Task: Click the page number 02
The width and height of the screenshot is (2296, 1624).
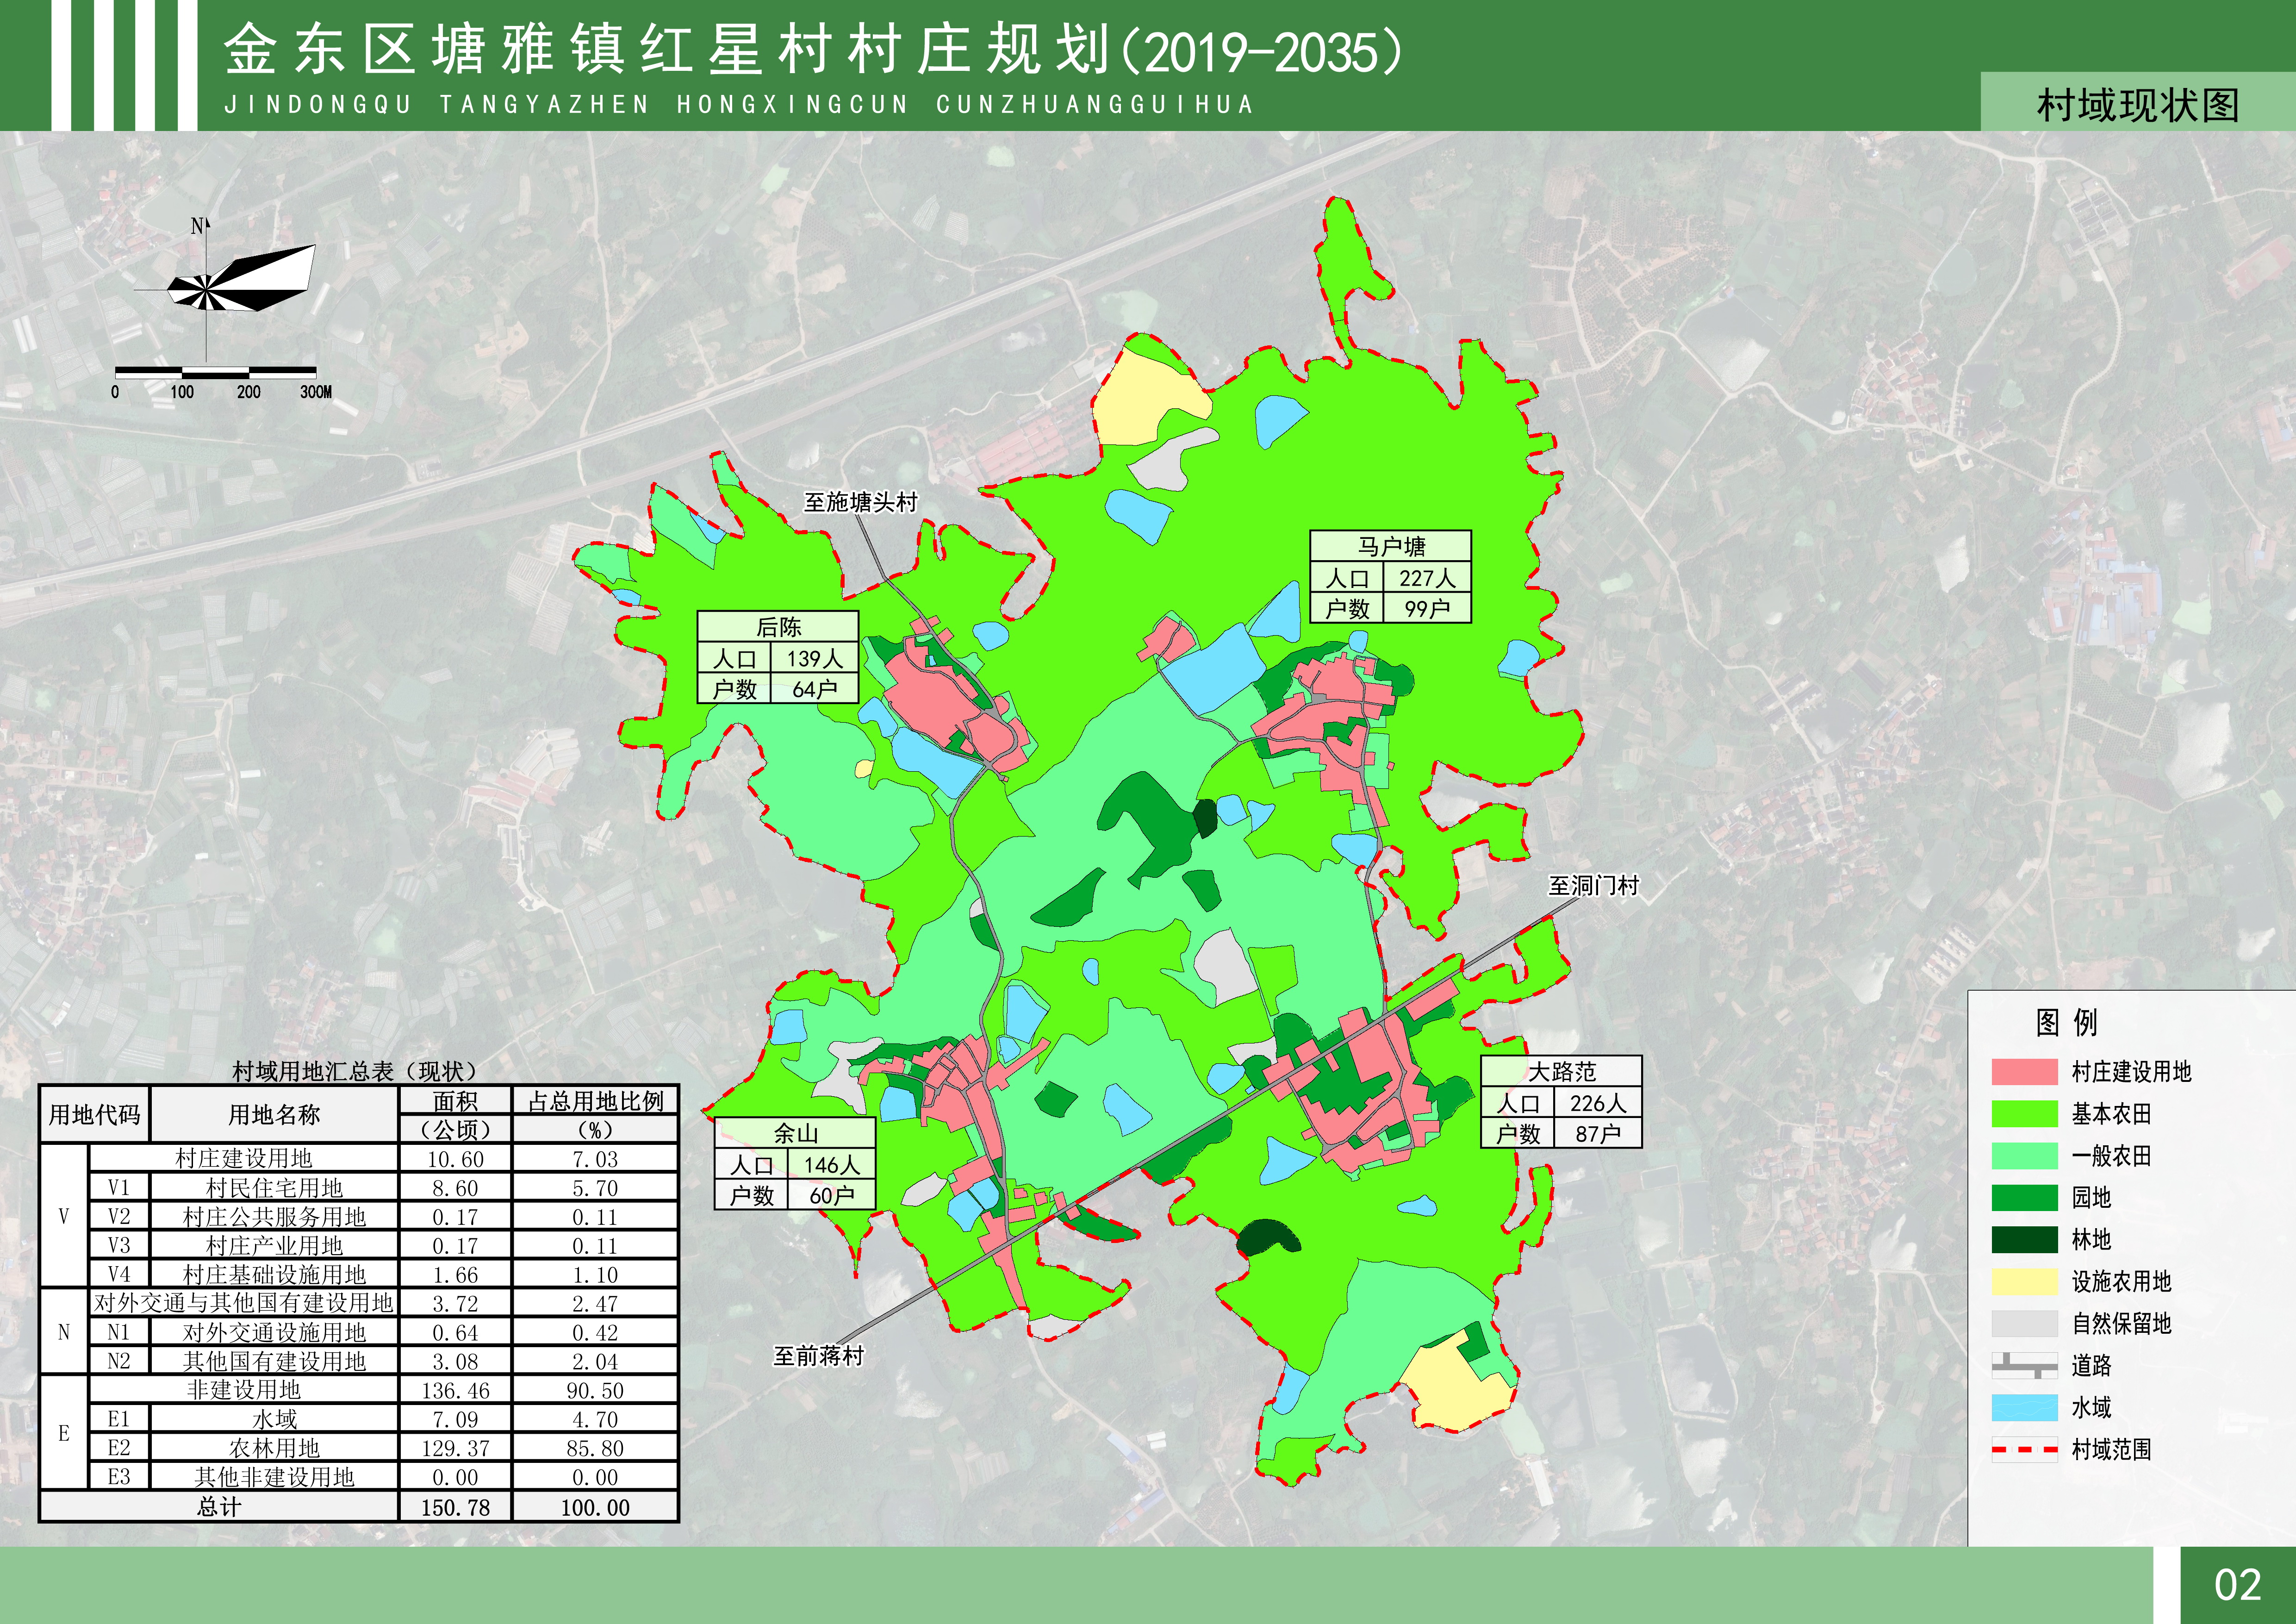Action: [x=2237, y=1585]
